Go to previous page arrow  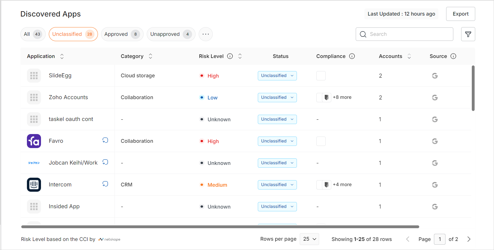coord(408,239)
